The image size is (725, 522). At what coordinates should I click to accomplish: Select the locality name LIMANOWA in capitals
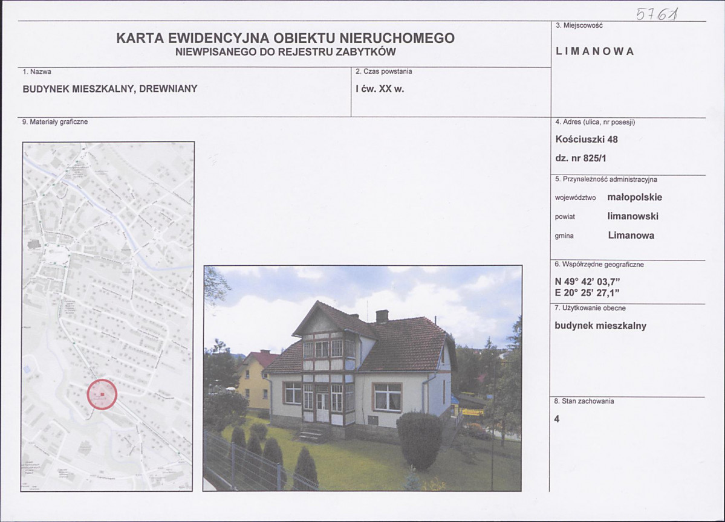(x=594, y=51)
